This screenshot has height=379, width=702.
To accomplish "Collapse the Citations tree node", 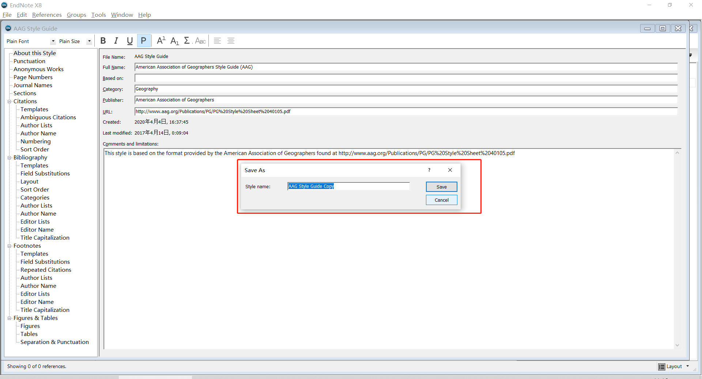I will 10,101.
